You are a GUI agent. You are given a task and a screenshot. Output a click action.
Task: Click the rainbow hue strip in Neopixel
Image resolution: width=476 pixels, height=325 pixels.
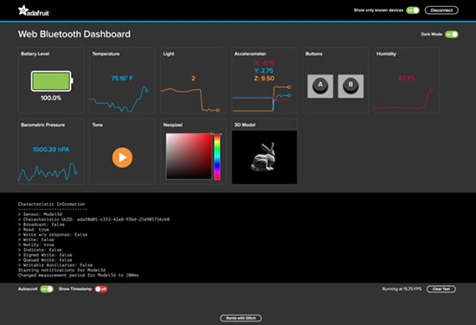(x=217, y=156)
